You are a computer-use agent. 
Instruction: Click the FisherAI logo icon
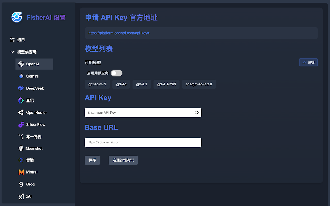16,18
